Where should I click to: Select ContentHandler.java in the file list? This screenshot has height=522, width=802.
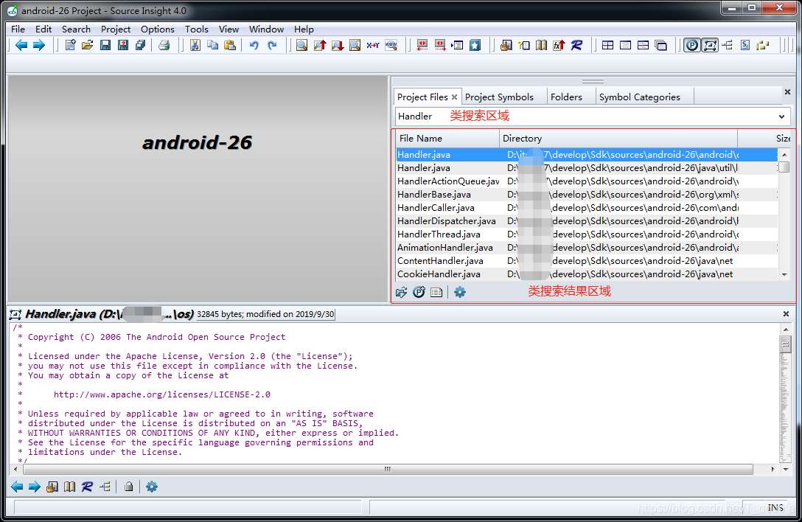click(x=587, y=261)
